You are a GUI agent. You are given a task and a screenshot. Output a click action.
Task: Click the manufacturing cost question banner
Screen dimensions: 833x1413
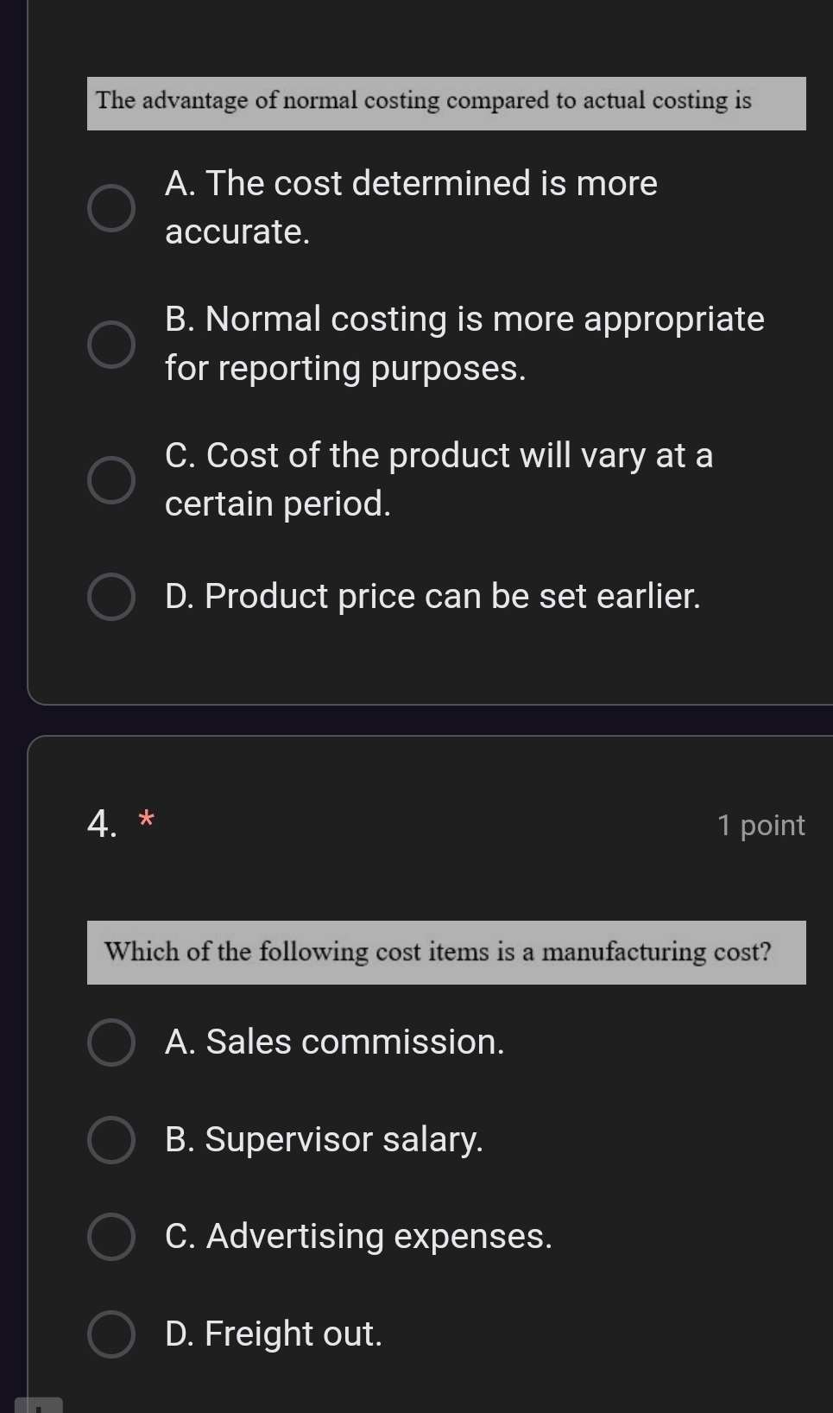tap(446, 953)
